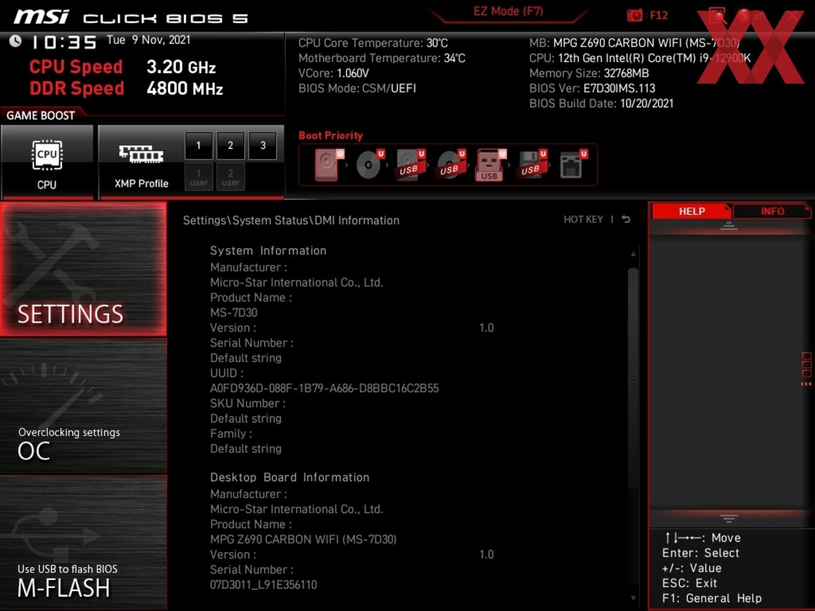Enable XMP profile 2
The width and height of the screenshot is (815, 611).
click(230, 146)
